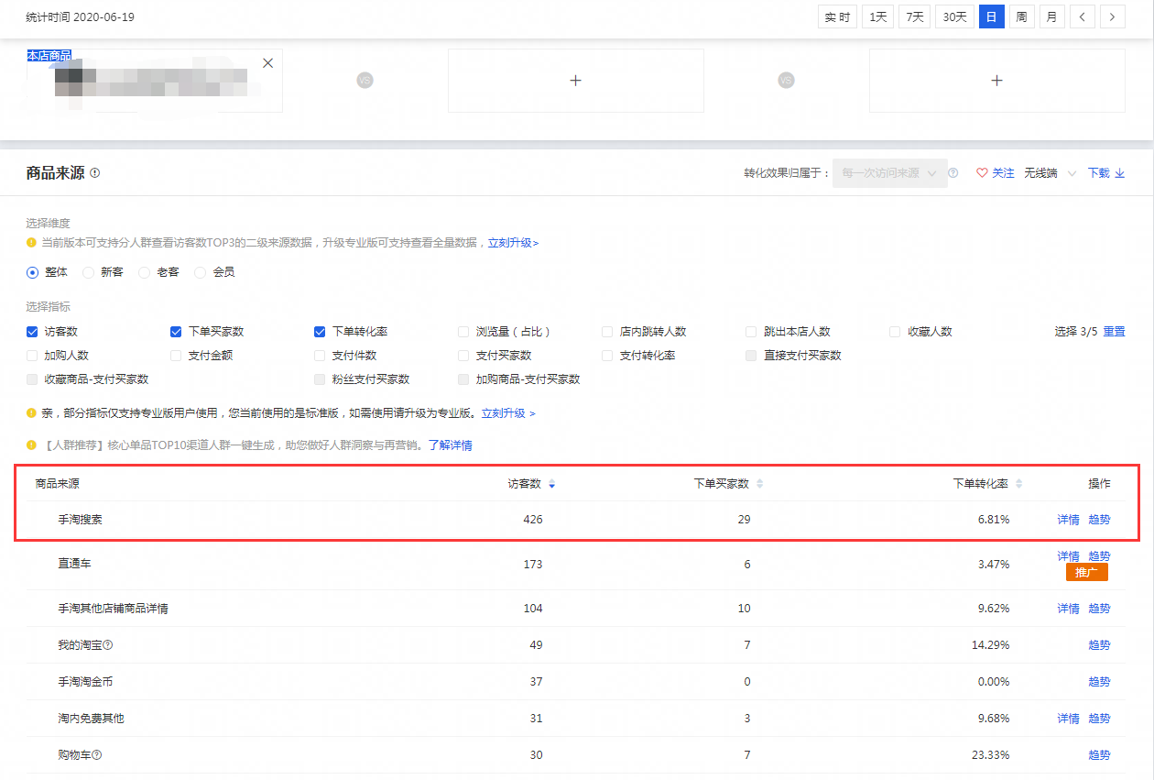Add third comparison product via plus box

pos(996,81)
